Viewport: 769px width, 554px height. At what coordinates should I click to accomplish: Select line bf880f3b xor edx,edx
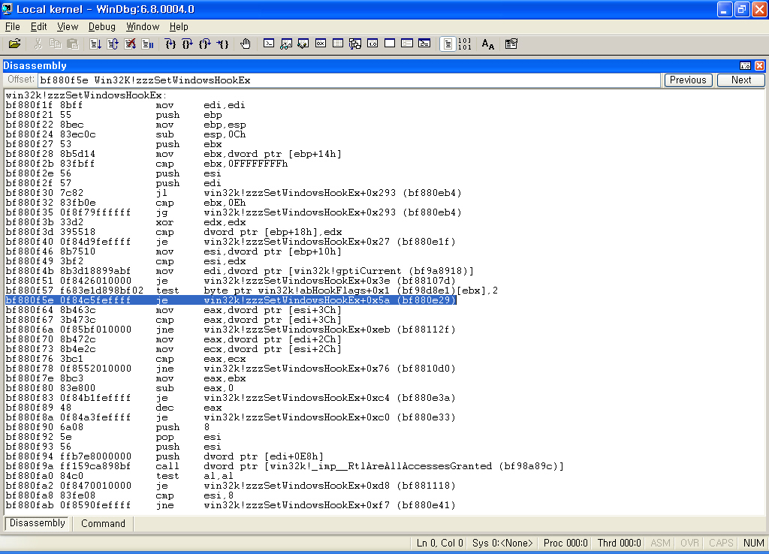[125, 222]
